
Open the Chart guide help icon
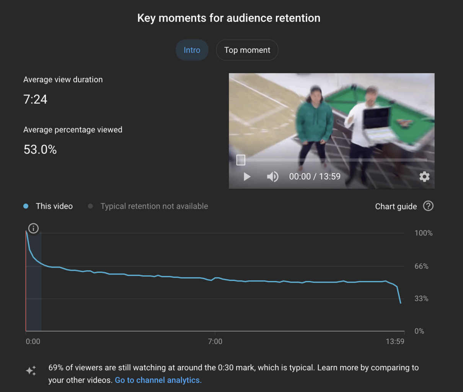coord(428,206)
